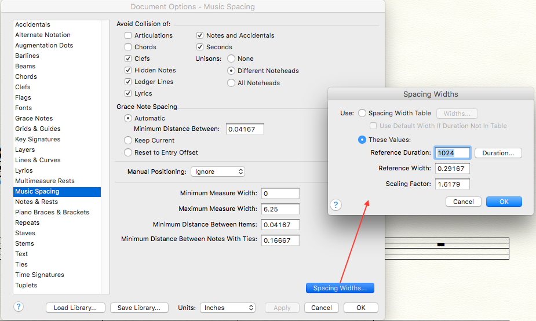This screenshot has width=536, height=321.
Task: Select the Spacing Width Table radio button
Action: click(x=362, y=114)
